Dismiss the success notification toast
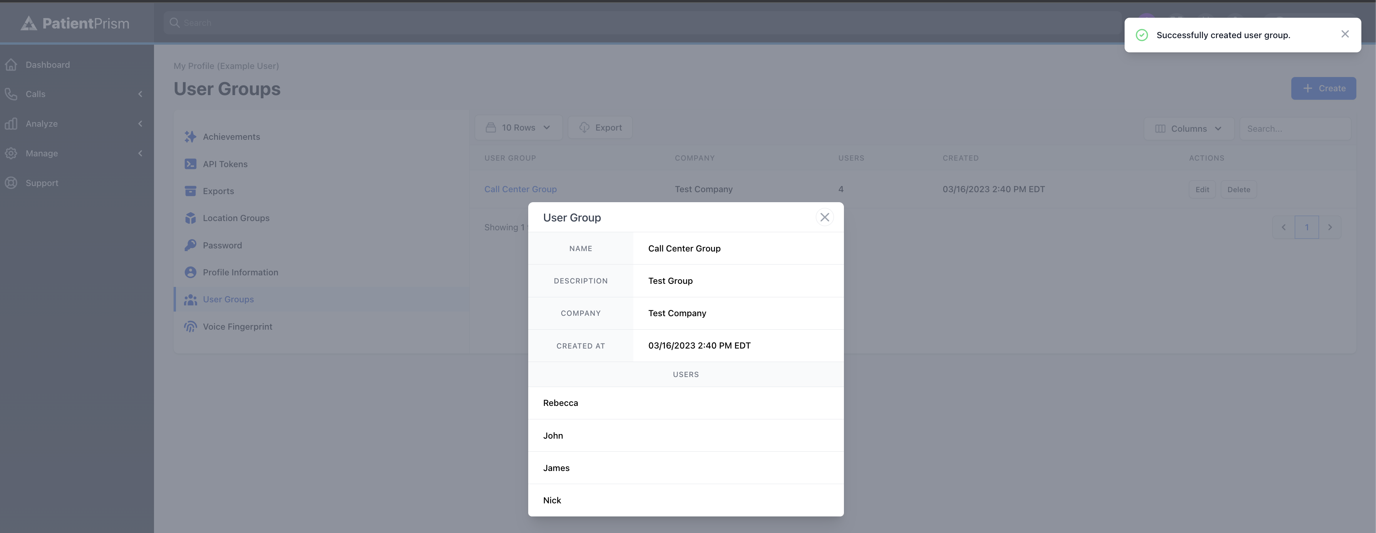Viewport: 1376px width, 533px height. click(x=1345, y=34)
